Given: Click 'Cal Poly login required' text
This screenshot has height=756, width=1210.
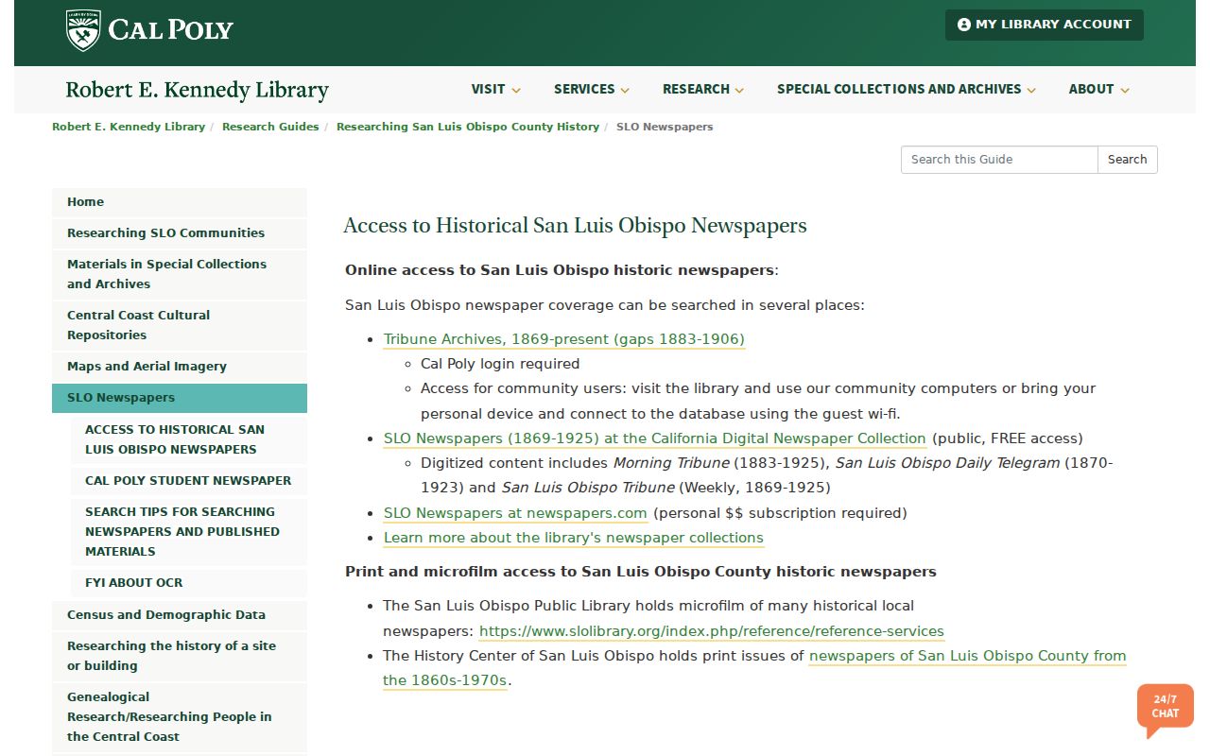Looking at the screenshot, I should click(500, 364).
